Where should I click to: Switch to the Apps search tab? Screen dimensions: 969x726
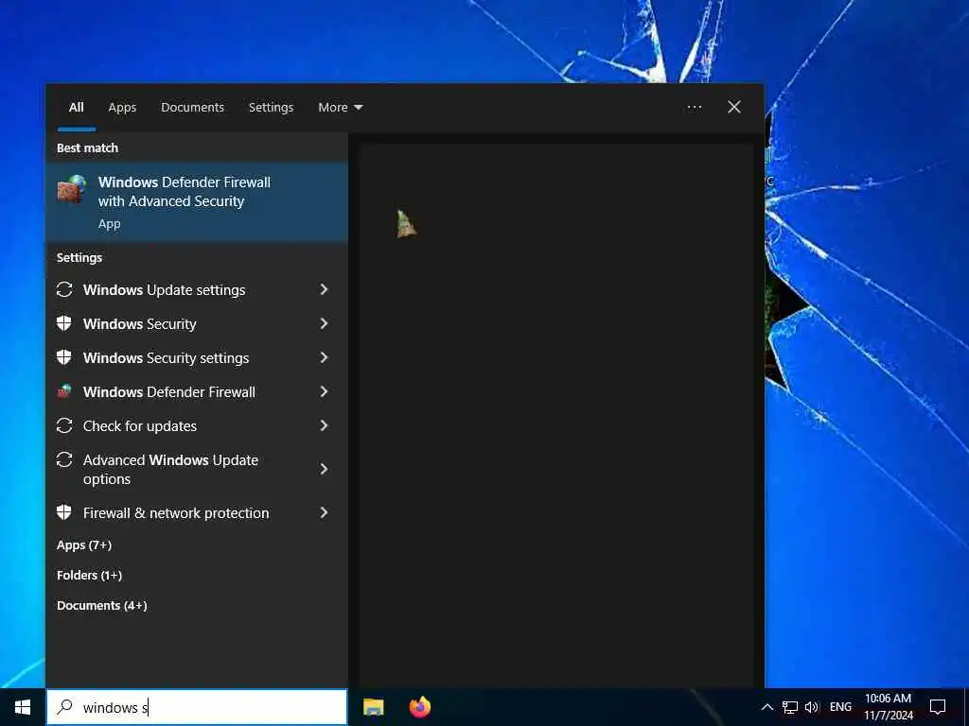click(x=122, y=108)
